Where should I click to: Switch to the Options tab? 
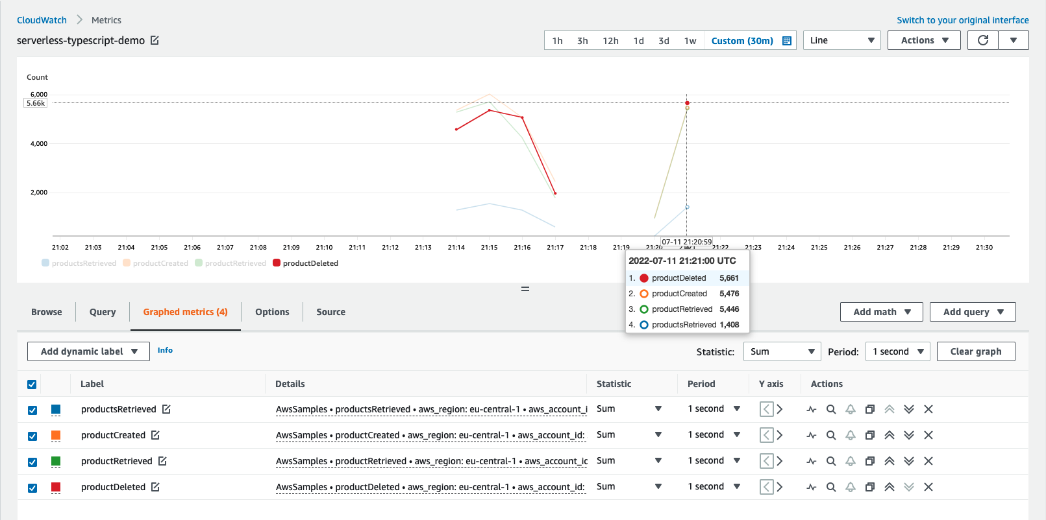pyautogui.click(x=272, y=312)
